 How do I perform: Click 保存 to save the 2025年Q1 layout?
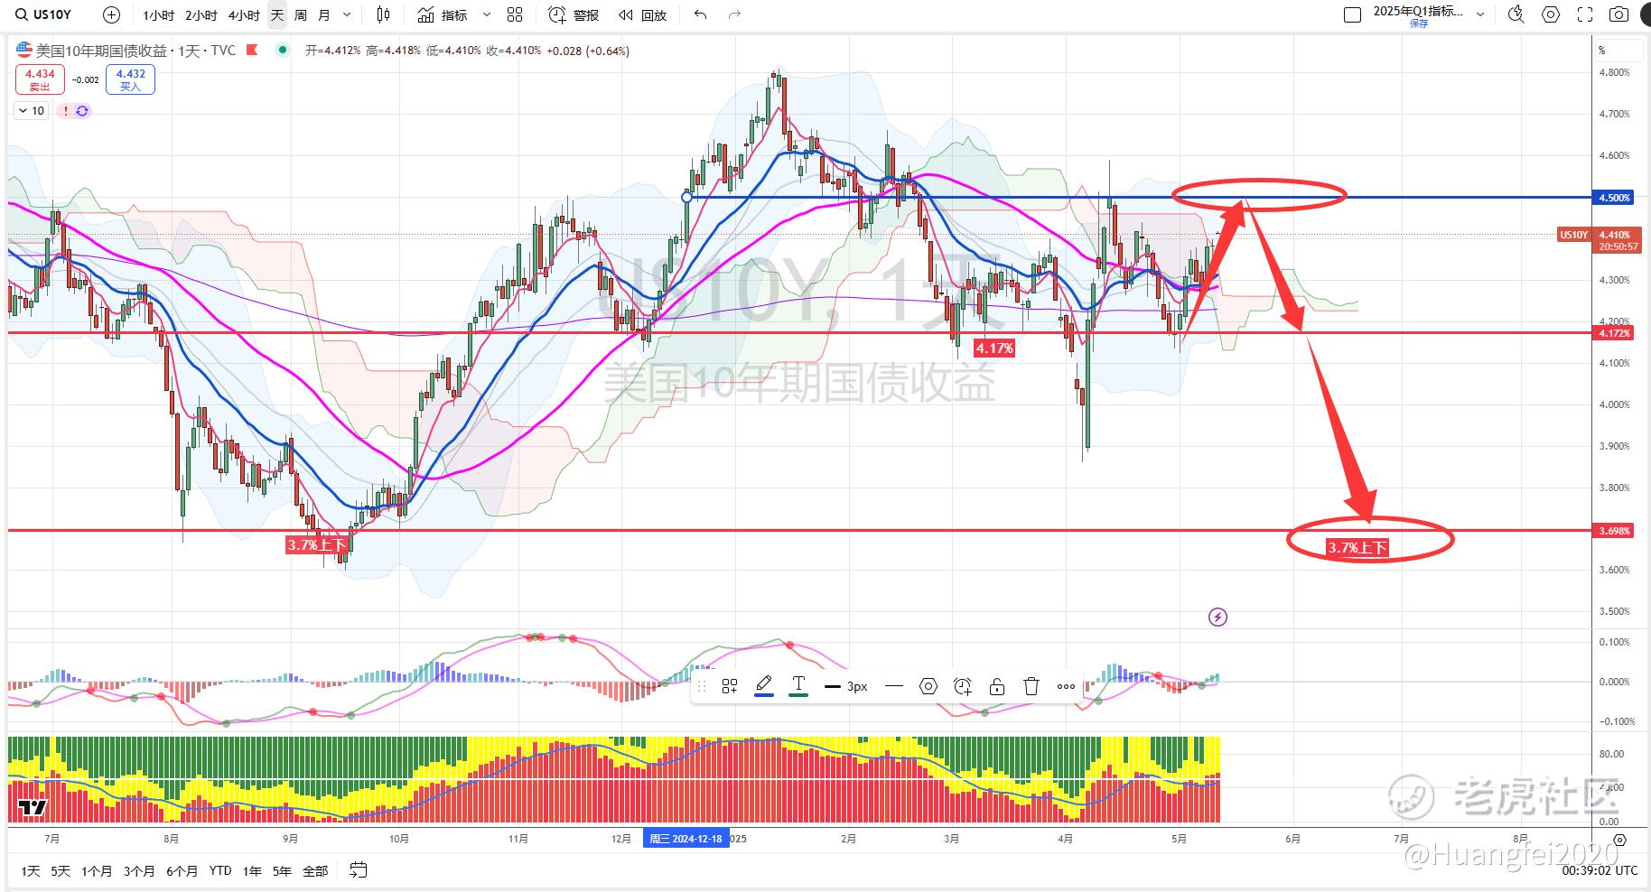click(1419, 23)
